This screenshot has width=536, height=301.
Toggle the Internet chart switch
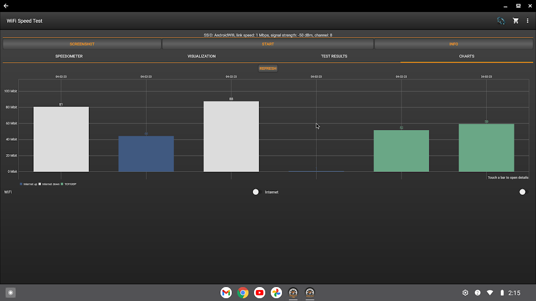click(522, 192)
